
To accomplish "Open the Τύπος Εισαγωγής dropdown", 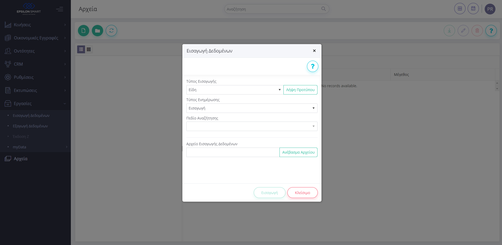I will [x=235, y=90].
